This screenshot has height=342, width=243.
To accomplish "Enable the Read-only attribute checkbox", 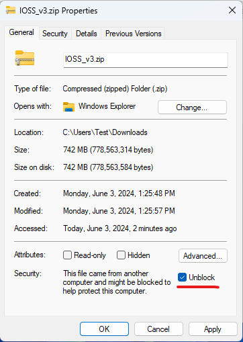I will [x=67, y=255].
